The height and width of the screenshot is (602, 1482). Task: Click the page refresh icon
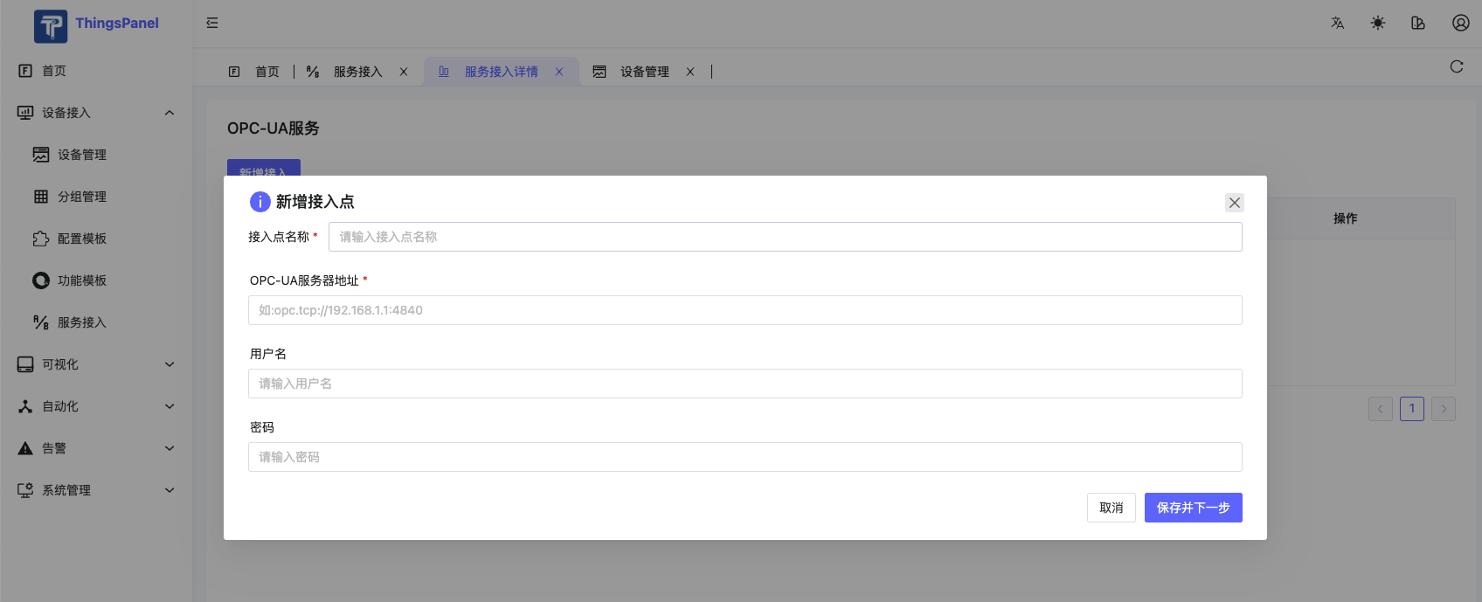(1456, 66)
